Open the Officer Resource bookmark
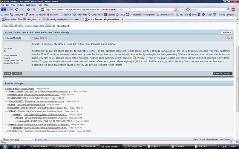The image size is (239, 149). pos(166,15)
